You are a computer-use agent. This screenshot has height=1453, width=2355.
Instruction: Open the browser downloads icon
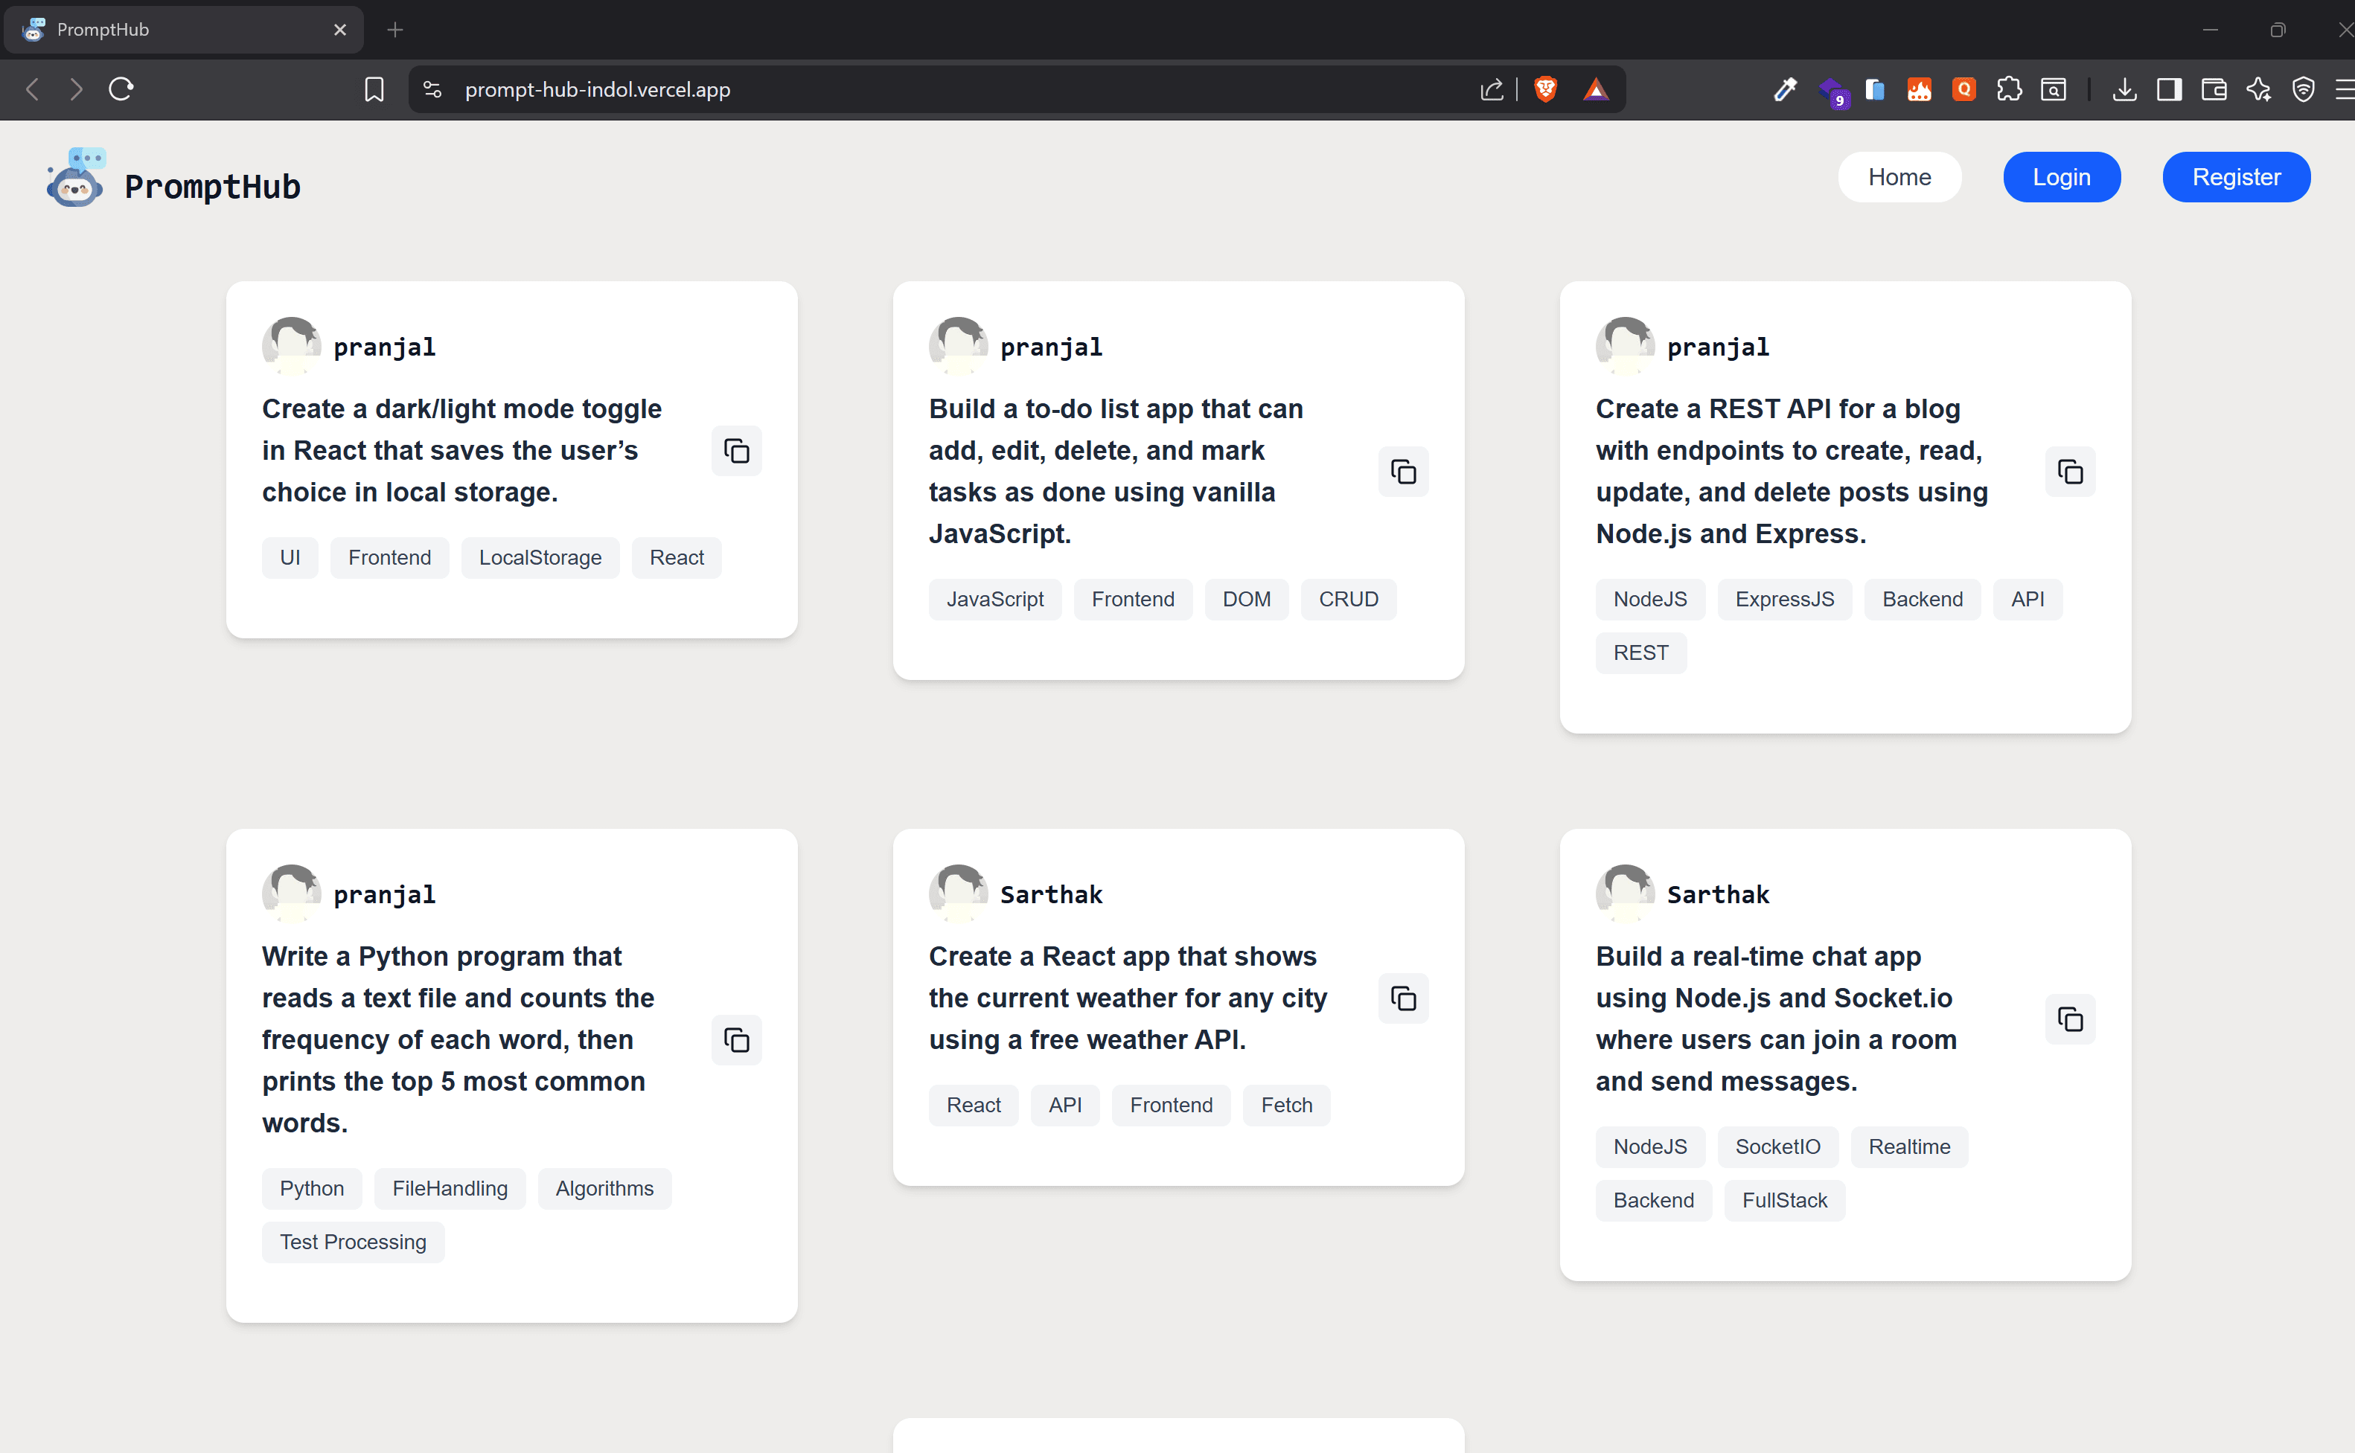2124,89
